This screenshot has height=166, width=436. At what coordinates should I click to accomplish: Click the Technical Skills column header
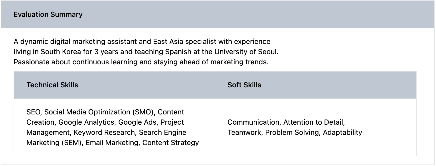[52, 85]
